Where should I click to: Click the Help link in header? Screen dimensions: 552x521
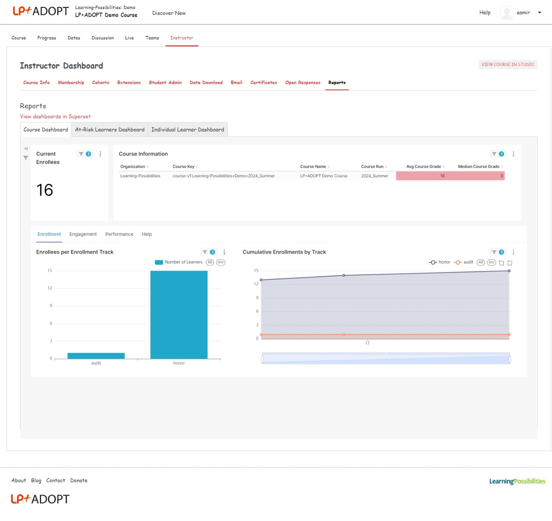(485, 13)
